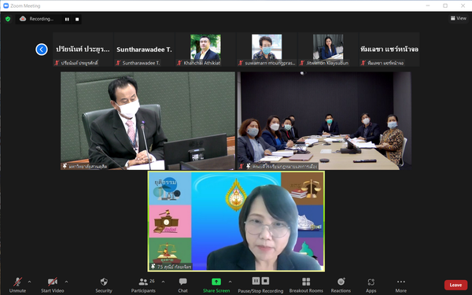Click the red Leave button
Viewport: 472px width, 295px height.
[x=455, y=285]
